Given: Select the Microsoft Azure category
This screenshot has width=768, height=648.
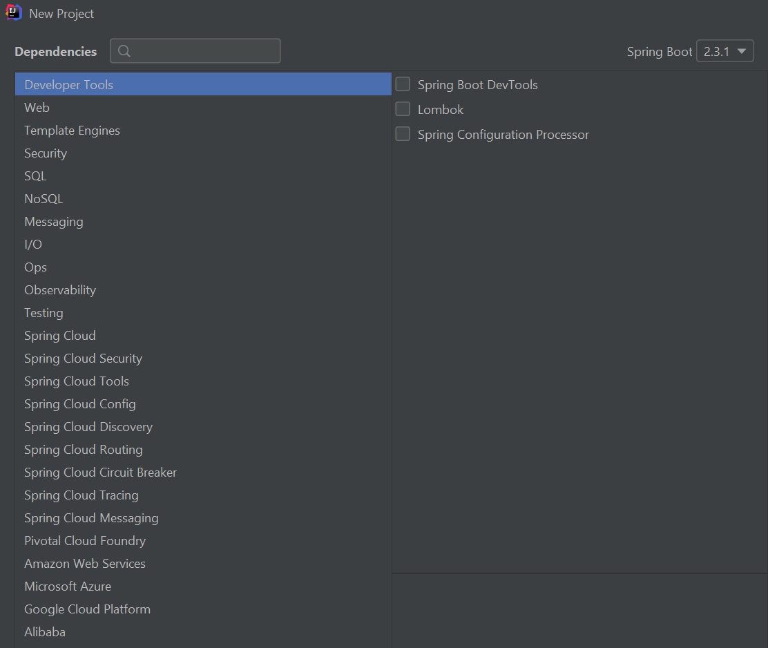Looking at the screenshot, I should click(203, 587).
